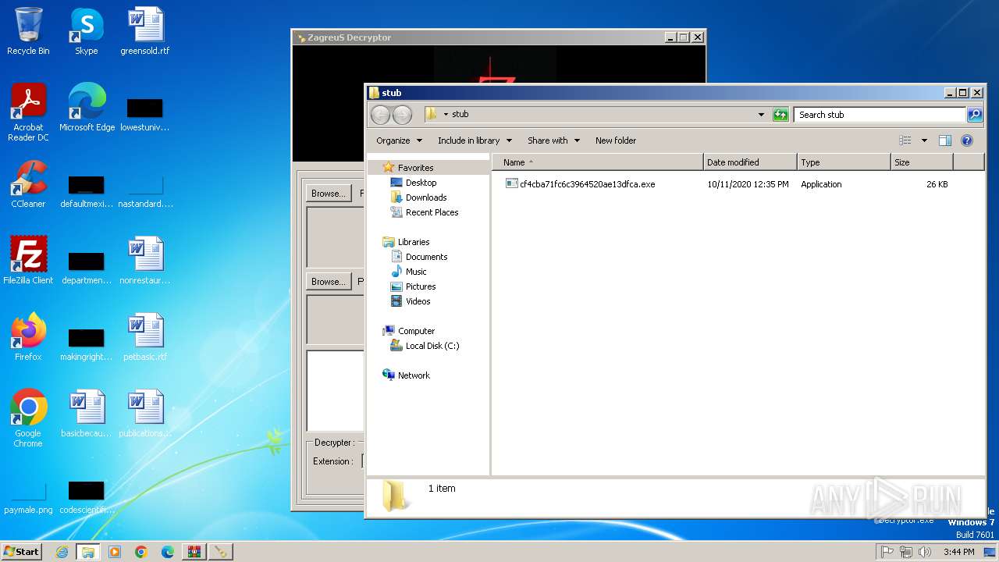Refresh the stub folder view
The width and height of the screenshot is (999, 562).
[x=780, y=115]
